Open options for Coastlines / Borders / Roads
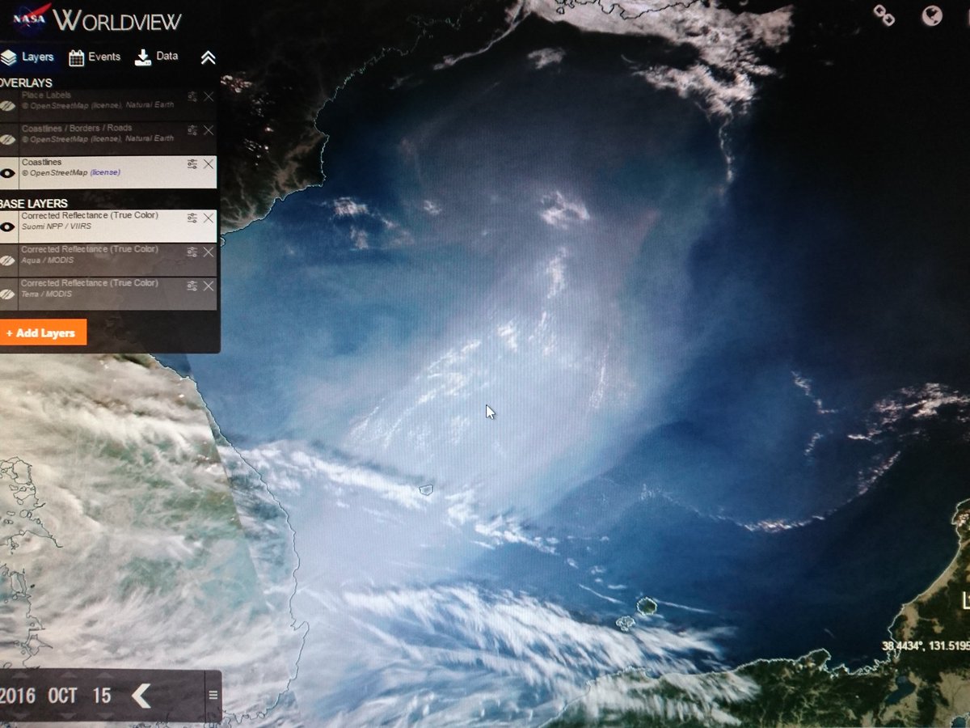 192,130
